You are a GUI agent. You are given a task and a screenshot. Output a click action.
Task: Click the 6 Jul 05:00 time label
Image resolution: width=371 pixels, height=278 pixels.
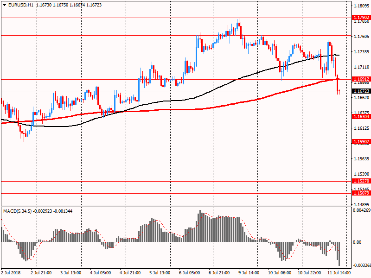189,273
